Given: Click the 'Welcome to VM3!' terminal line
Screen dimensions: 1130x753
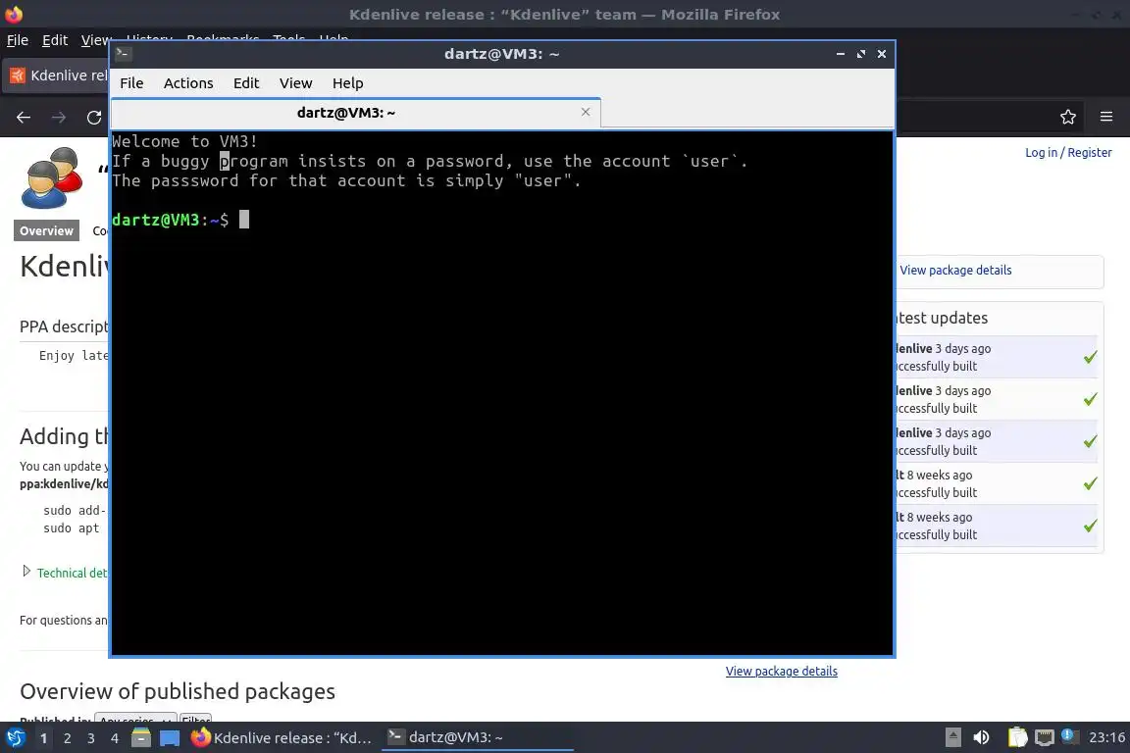Looking at the screenshot, I should [x=184, y=141].
